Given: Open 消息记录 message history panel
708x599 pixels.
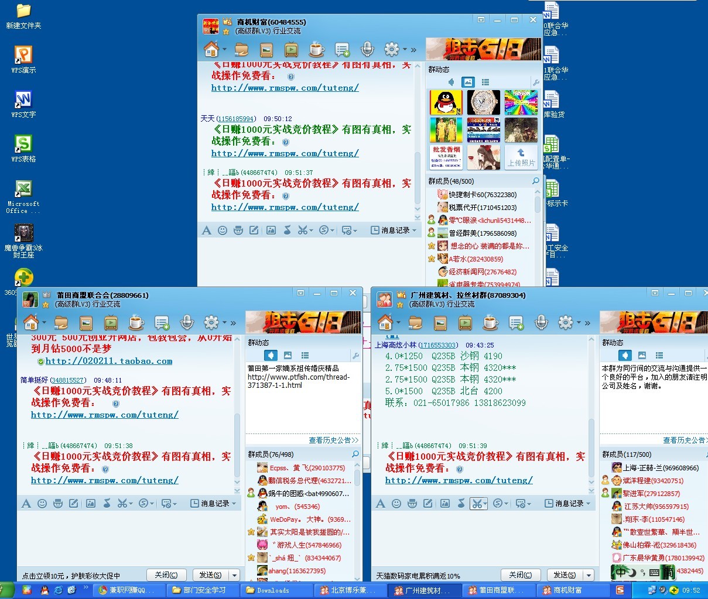Looking at the screenshot, I should click(x=394, y=230).
